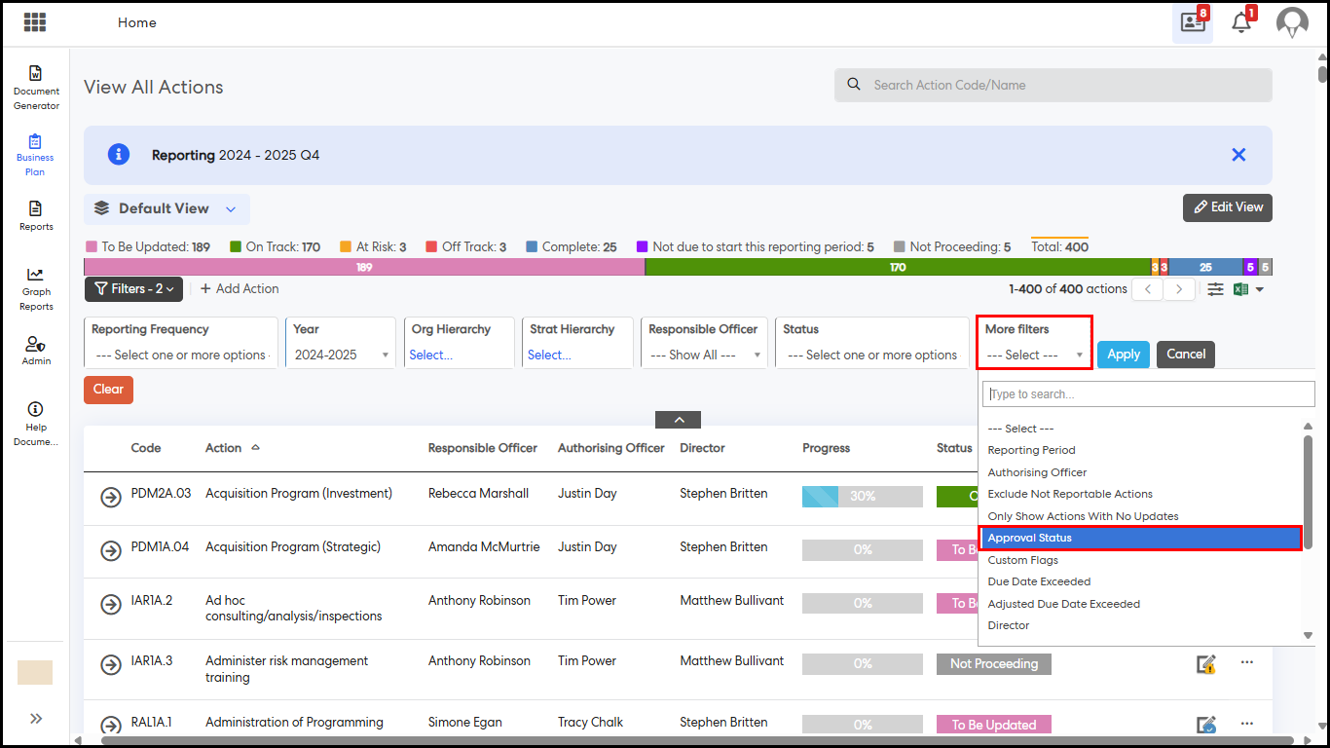Open Graph Reports in sidebar
The width and height of the screenshot is (1330, 748).
pyautogui.click(x=36, y=289)
